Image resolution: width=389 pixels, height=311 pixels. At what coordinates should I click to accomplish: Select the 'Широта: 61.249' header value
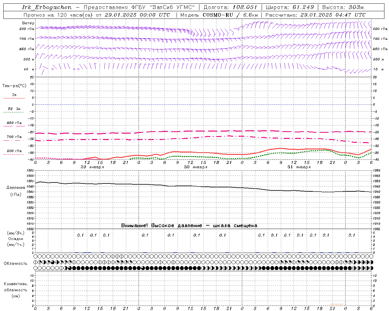(x=290, y=7)
